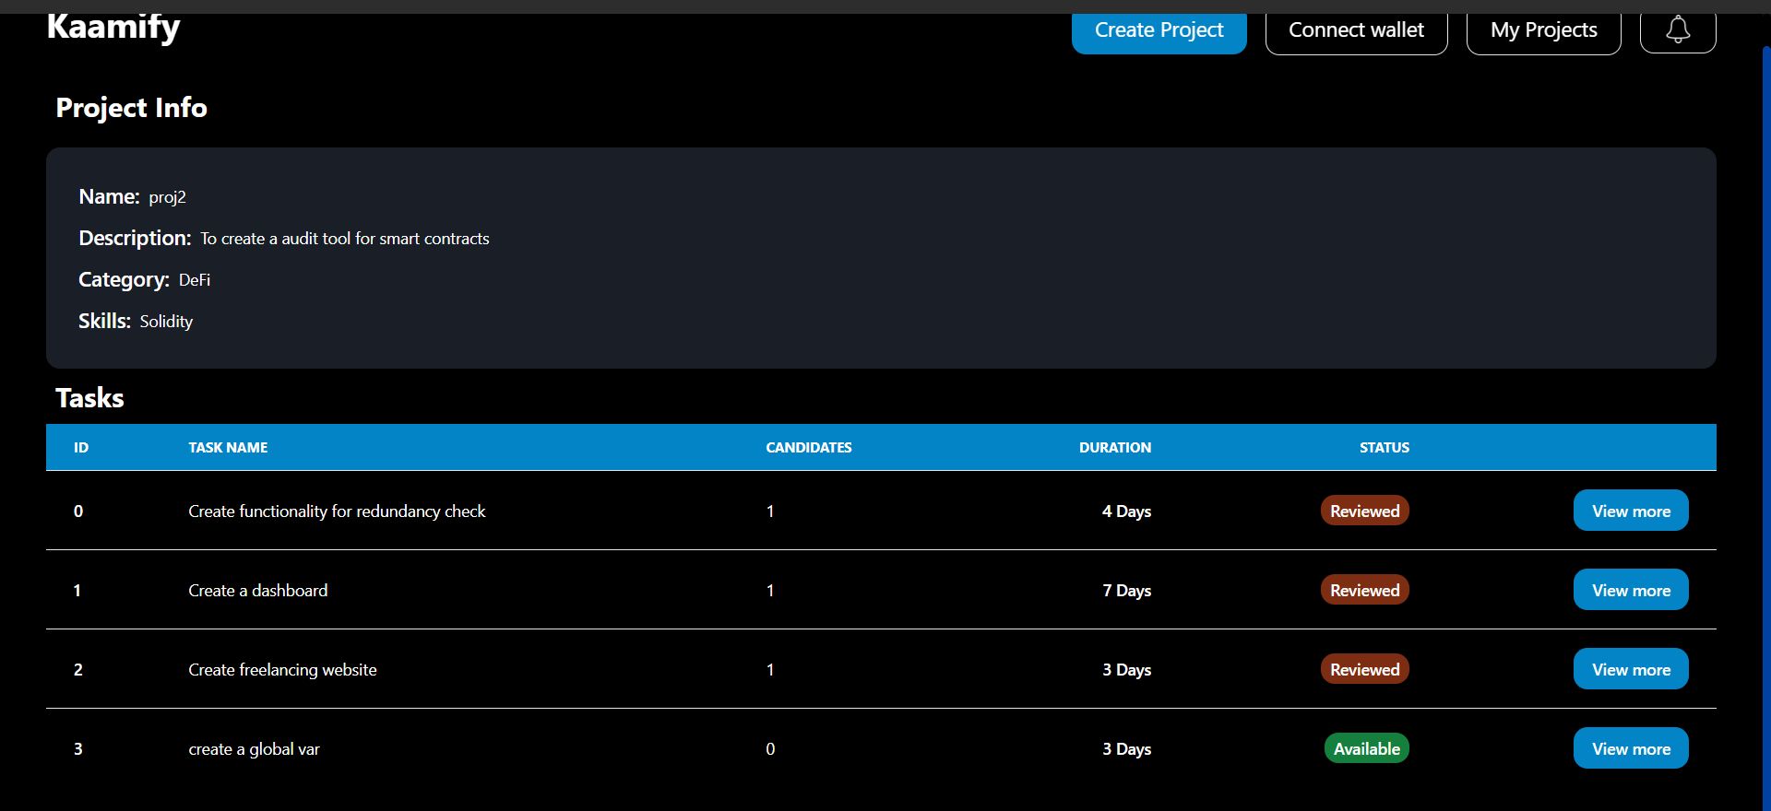Click Reviewed status of redundancy check task

coord(1364,511)
